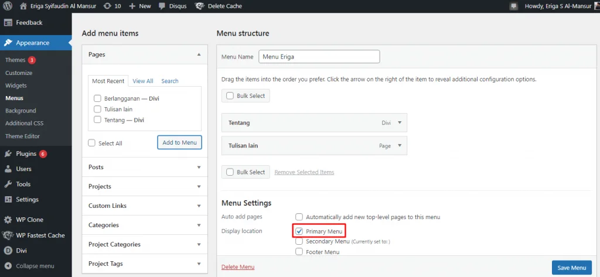Click the Users person icon
The height and width of the screenshot is (277, 600).
8,169
